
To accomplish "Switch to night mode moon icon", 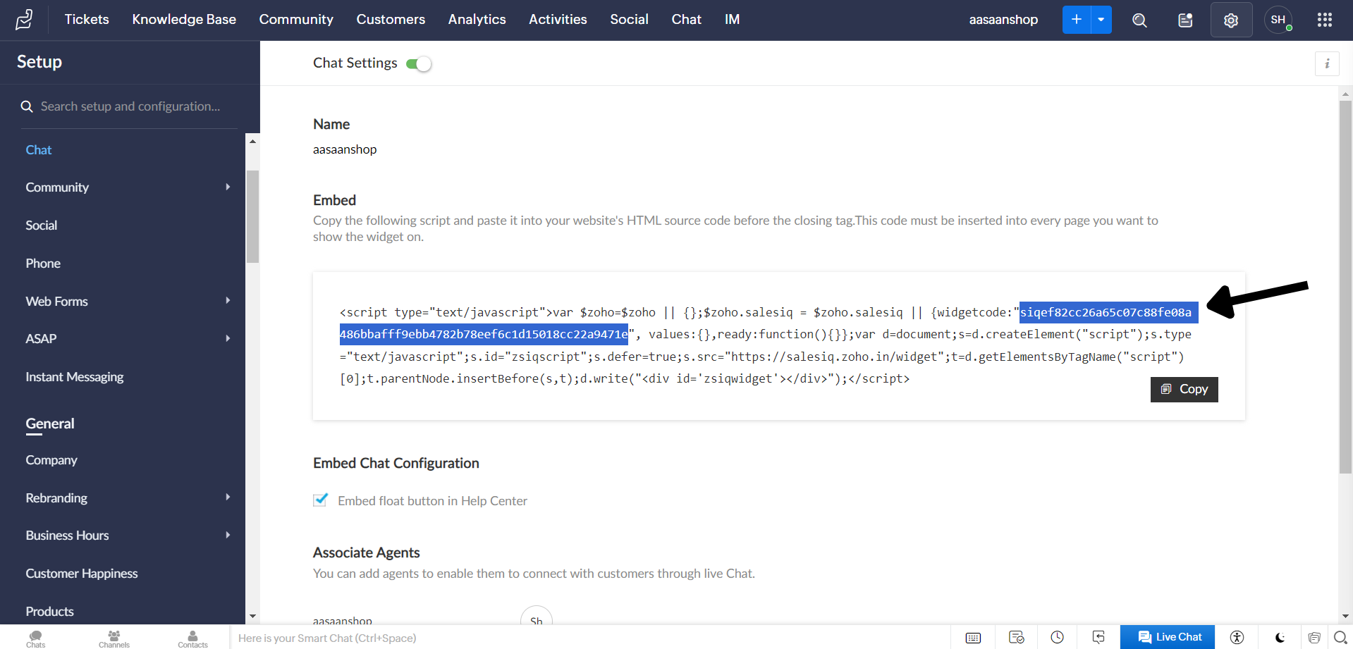I will tap(1280, 638).
